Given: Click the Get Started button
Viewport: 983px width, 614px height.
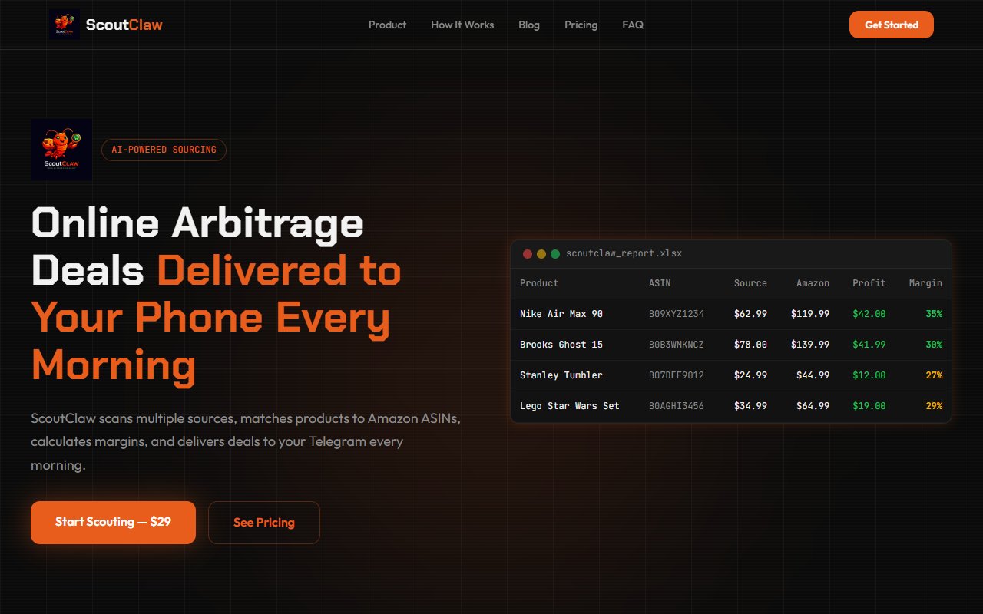Looking at the screenshot, I should (x=892, y=25).
